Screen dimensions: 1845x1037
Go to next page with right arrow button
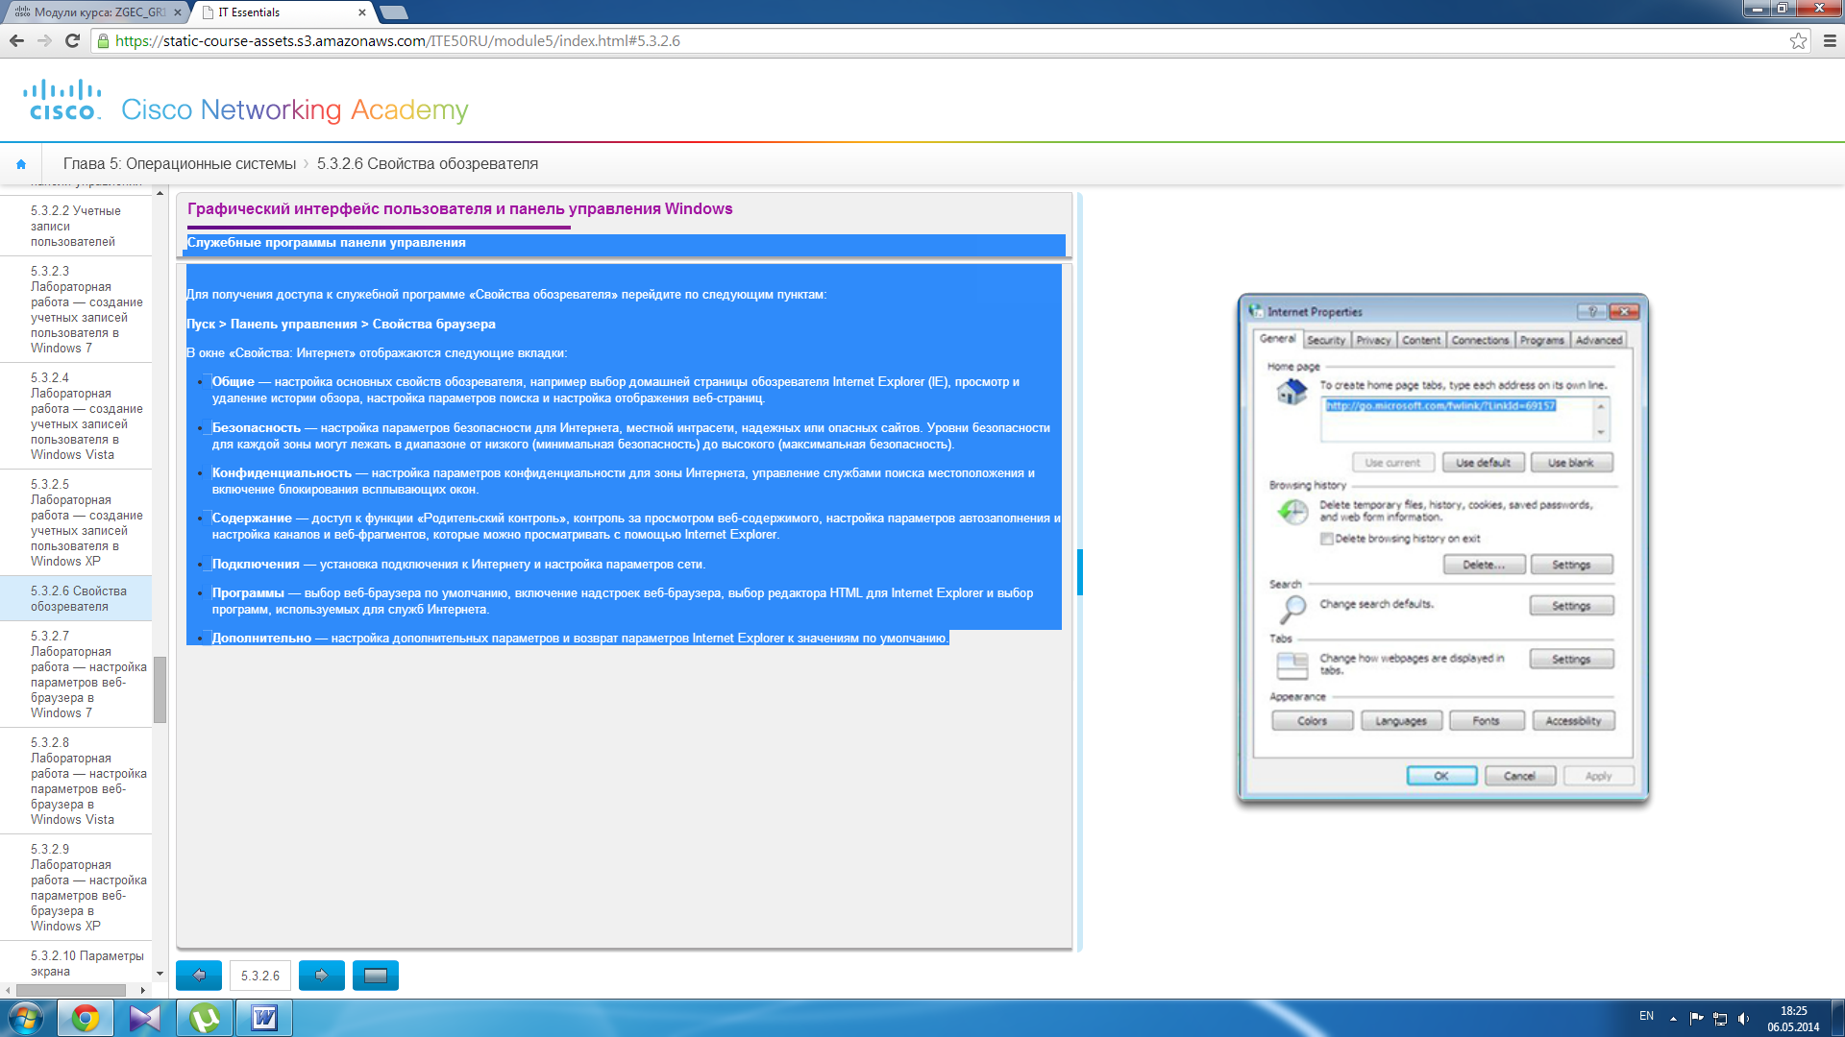coord(322,976)
